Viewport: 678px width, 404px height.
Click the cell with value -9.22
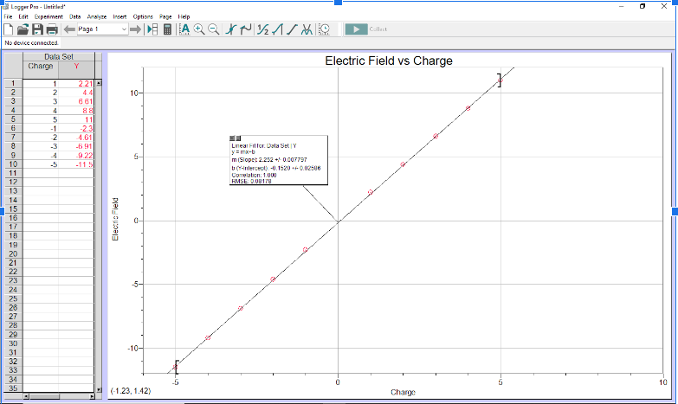(x=76, y=156)
